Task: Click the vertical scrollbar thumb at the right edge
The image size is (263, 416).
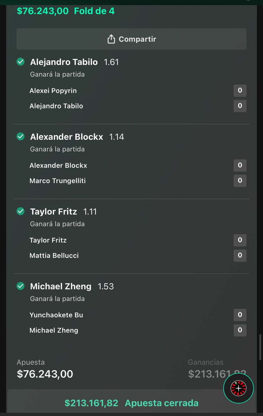Action: click(260, 347)
